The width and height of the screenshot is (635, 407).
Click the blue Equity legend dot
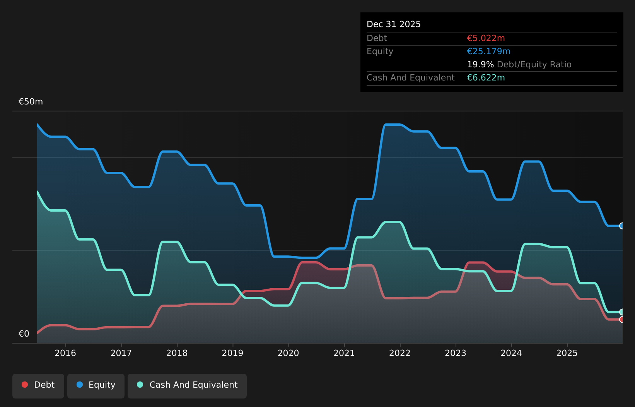[x=80, y=385]
